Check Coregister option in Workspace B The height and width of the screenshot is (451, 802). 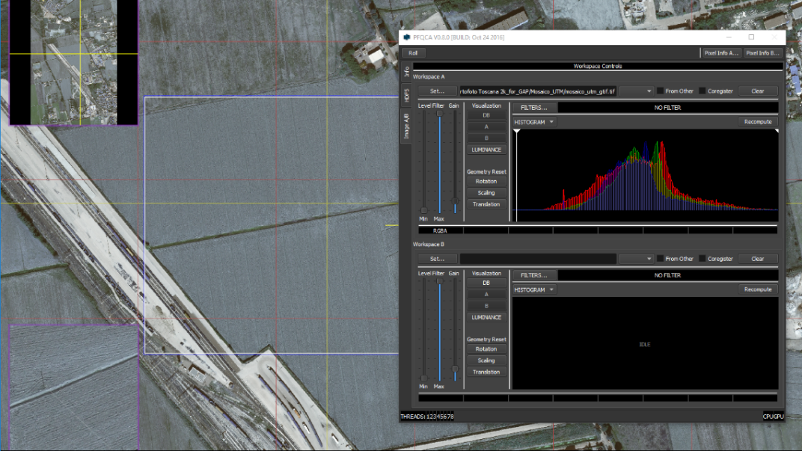click(702, 259)
